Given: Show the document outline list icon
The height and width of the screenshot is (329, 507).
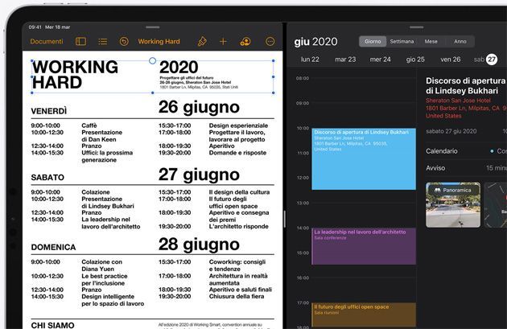Looking at the screenshot, I should tap(102, 41).
